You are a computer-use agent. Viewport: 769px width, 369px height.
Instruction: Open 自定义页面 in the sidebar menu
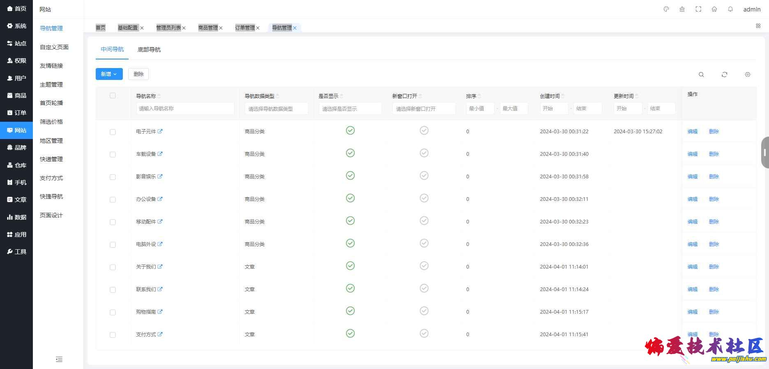(54, 47)
